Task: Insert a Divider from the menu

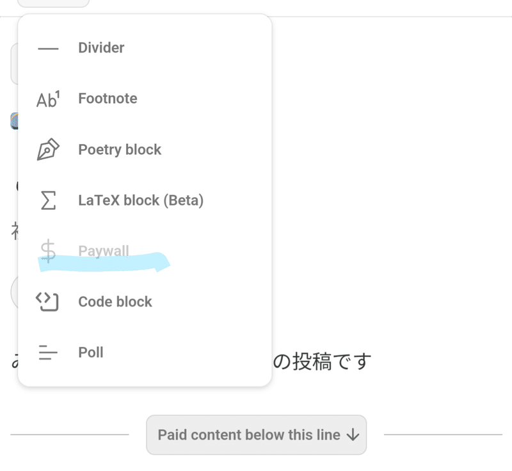Action: click(x=145, y=48)
